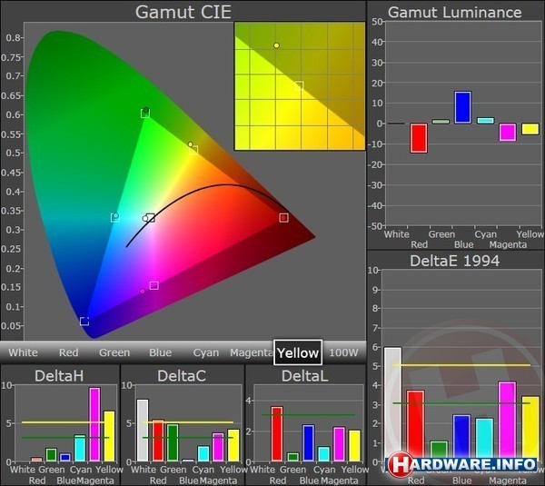Image resolution: width=545 pixels, height=486 pixels.
Task: Switch to the Red color tab
Action: pos(68,352)
